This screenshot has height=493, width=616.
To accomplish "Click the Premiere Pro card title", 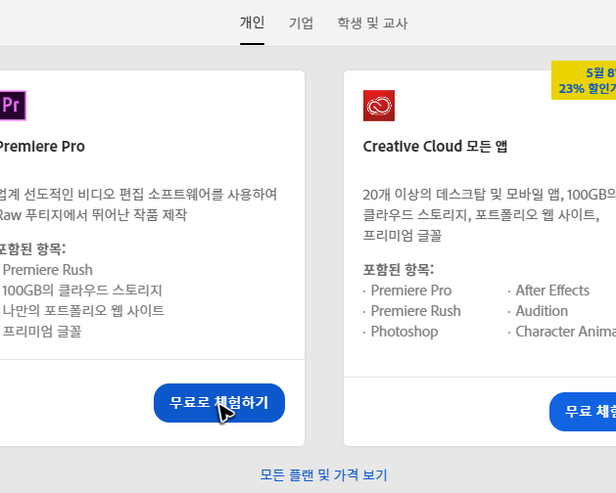I will [x=42, y=147].
